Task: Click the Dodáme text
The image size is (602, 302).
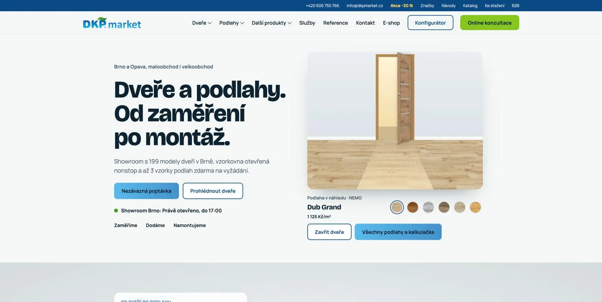Action: point(156,225)
